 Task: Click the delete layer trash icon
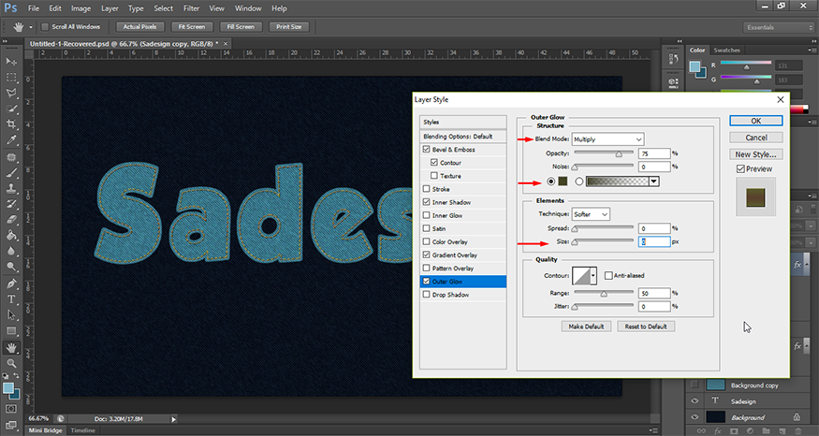798,431
